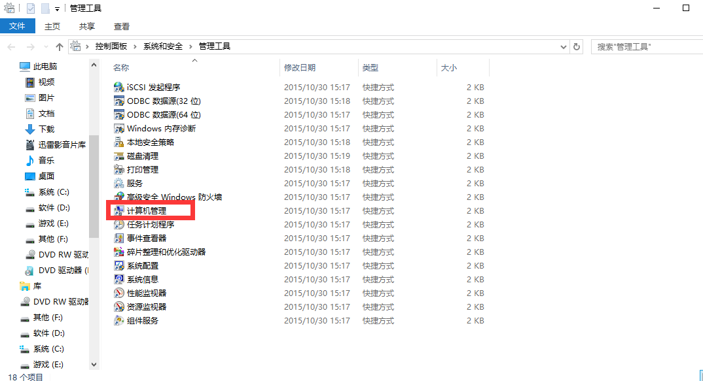Image resolution: width=703 pixels, height=381 pixels.
Task: Select the 本地安全策略 icon
Action: tap(119, 142)
